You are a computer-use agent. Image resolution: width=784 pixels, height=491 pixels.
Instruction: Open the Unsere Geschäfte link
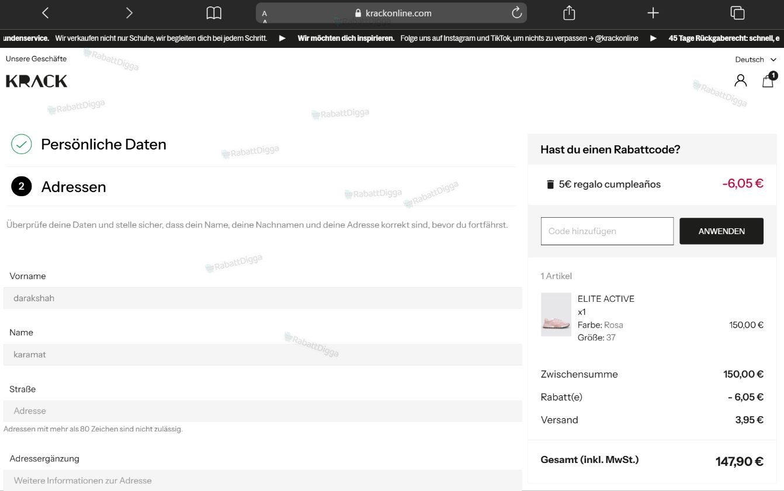36,58
